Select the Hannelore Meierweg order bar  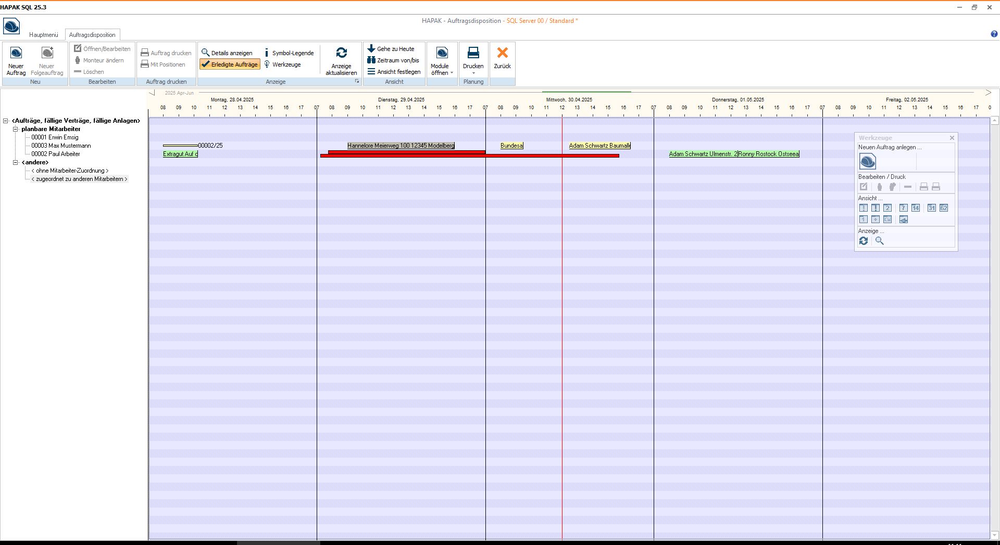401,146
